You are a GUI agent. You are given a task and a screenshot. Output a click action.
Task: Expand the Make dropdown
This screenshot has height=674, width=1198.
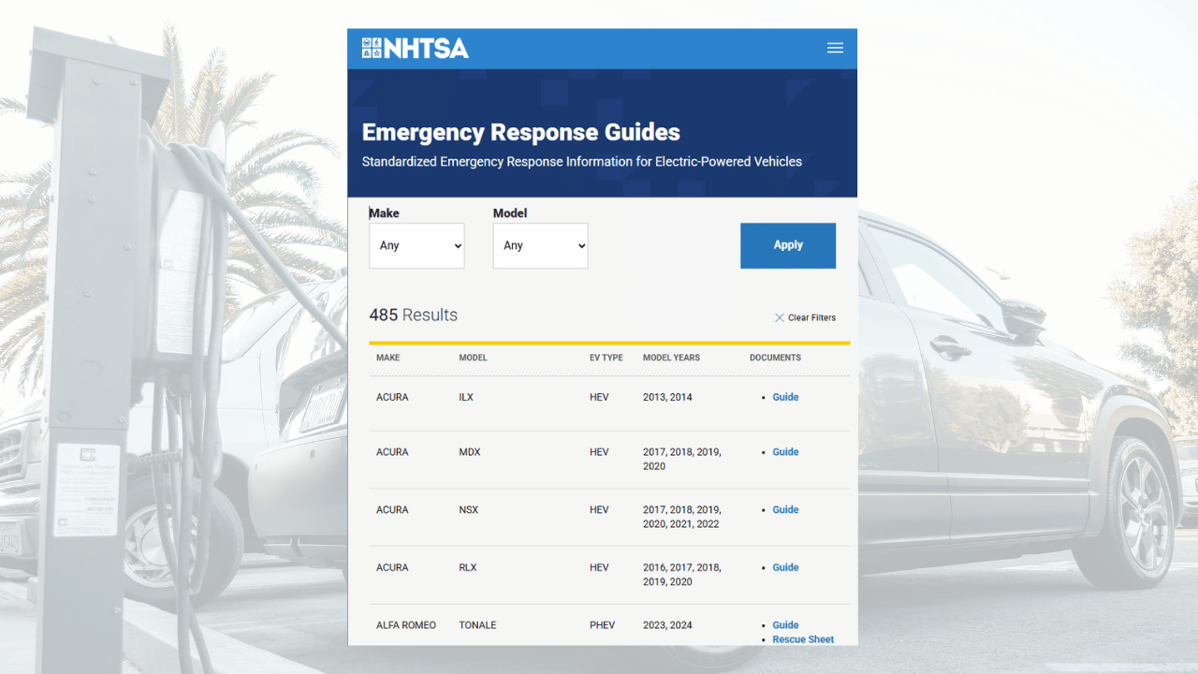tap(416, 246)
